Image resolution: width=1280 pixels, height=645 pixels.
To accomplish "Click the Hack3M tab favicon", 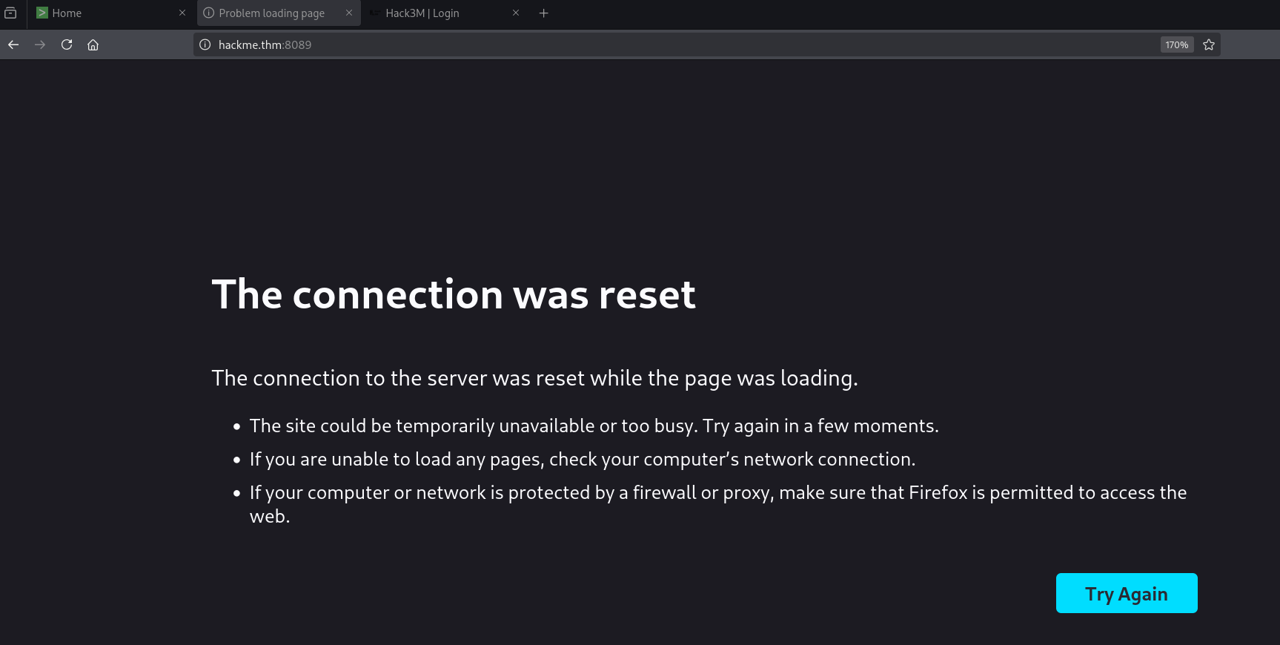I will click(x=375, y=13).
